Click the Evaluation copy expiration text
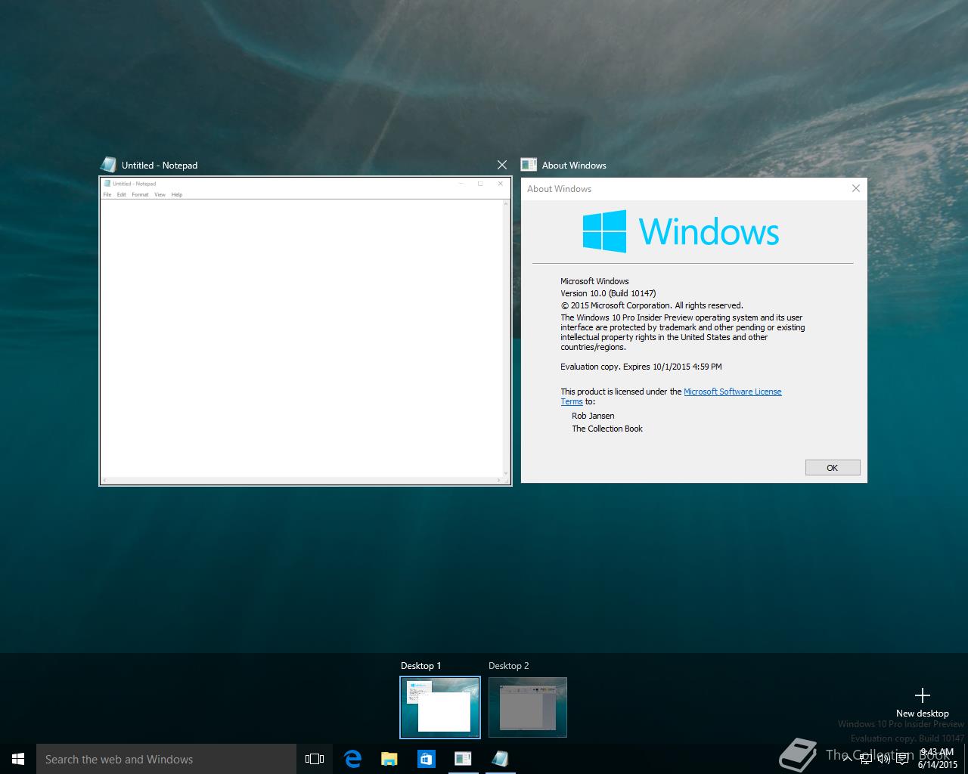The height and width of the screenshot is (774, 968). [641, 367]
